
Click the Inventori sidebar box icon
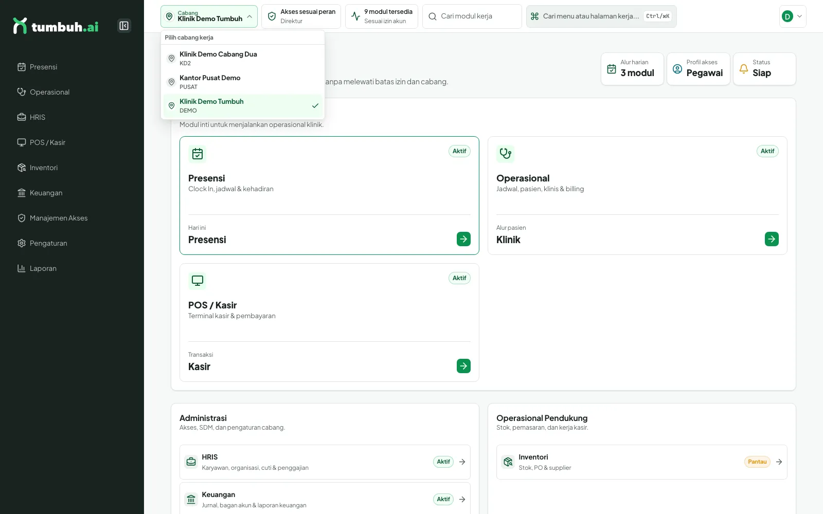[x=22, y=168]
